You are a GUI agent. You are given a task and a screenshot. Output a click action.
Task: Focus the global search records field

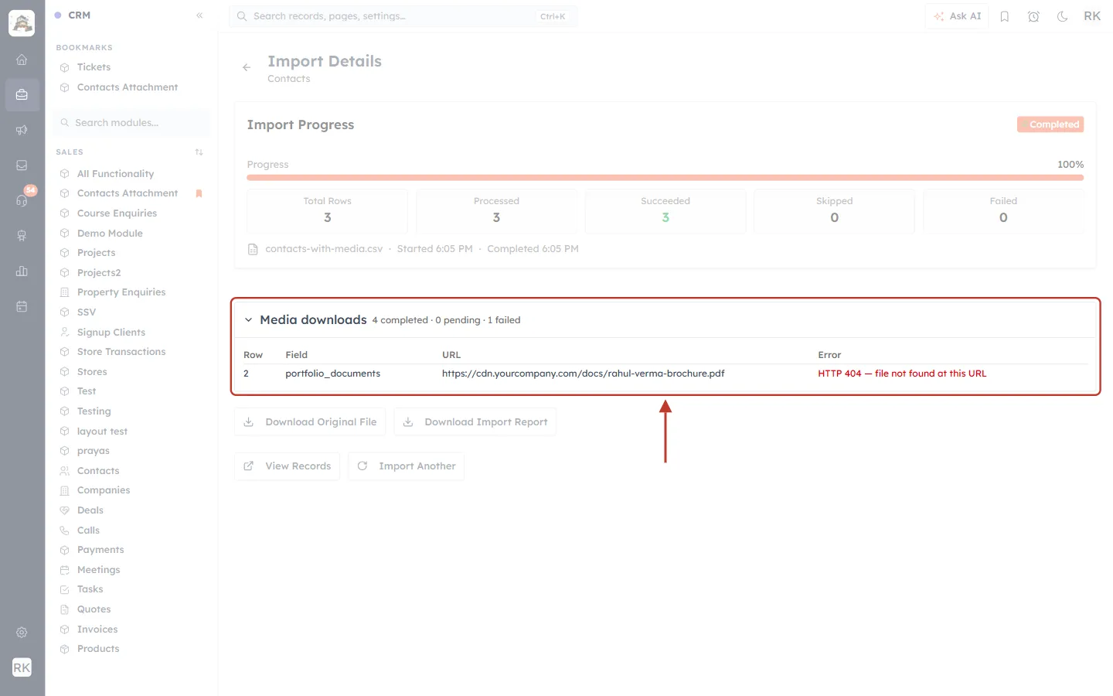click(403, 16)
